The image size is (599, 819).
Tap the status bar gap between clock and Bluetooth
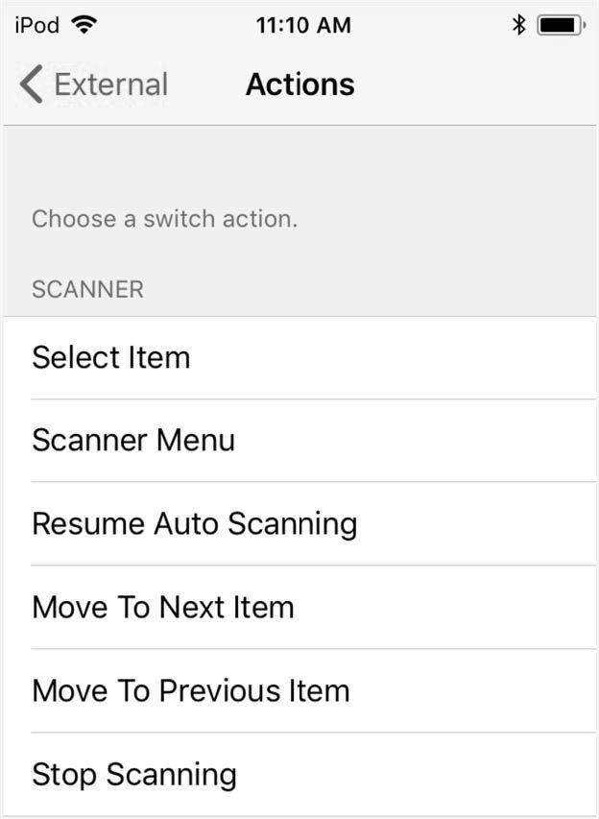coord(431,25)
